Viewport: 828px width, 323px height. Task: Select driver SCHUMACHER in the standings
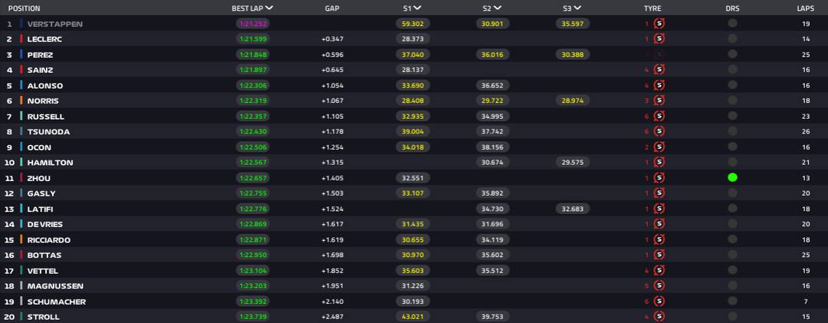pyautogui.click(x=57, y=302)
